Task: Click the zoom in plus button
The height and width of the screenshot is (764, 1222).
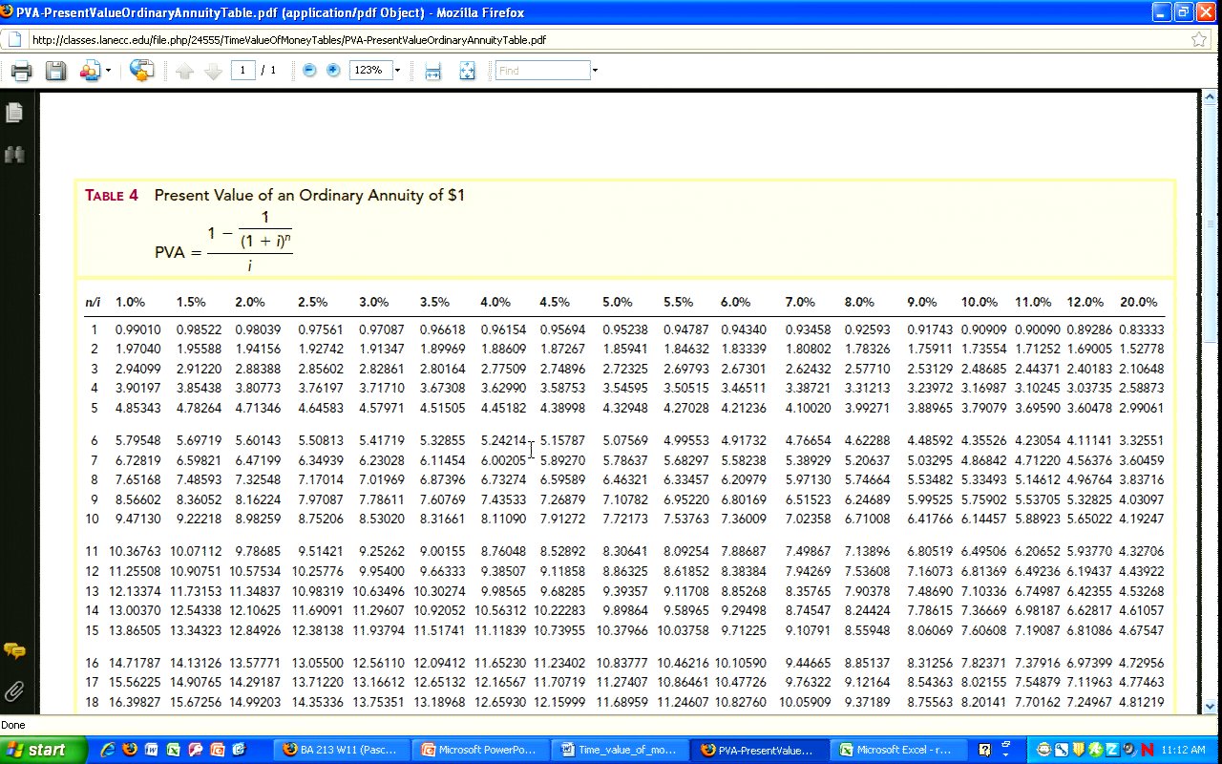Action: [x=333, y=71]
